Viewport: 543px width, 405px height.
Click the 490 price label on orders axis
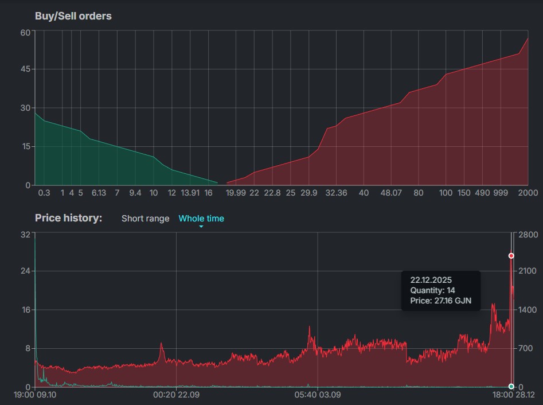click(x=482, y=193)
